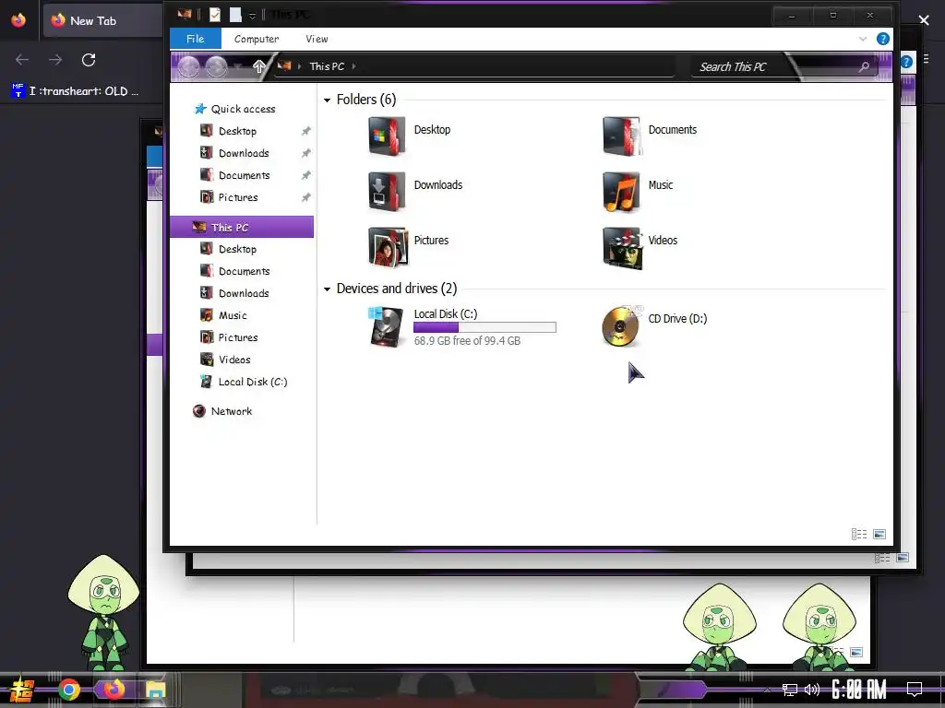Viewport: 945px width, 708px height.
Task: Reload page in Firefox
Action: (89, 60)
